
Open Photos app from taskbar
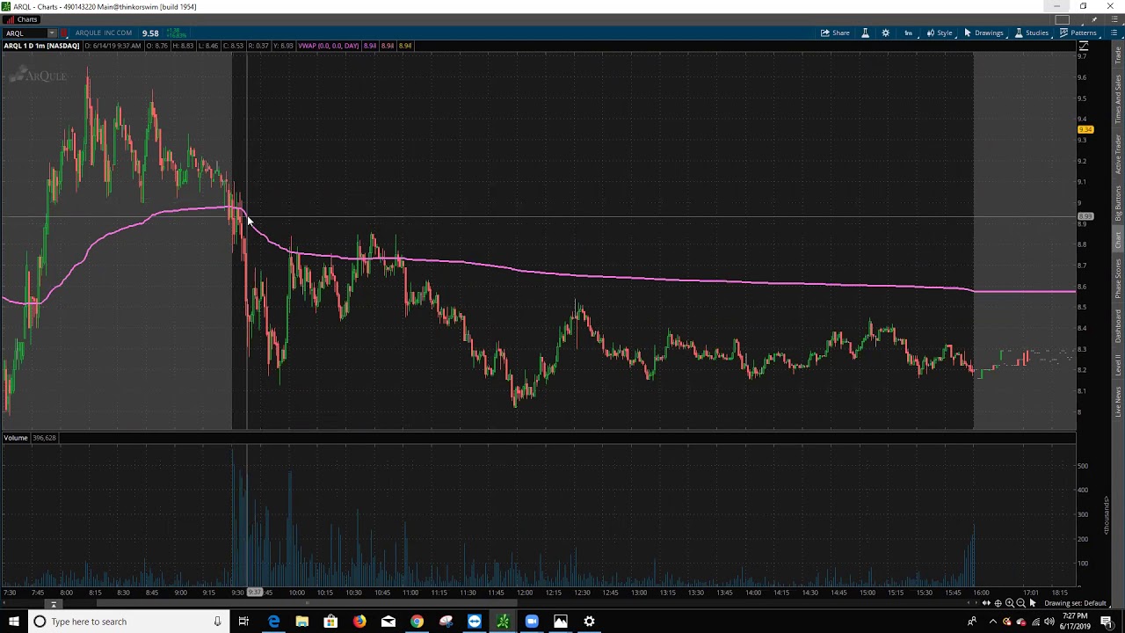(x=560, y=622)
